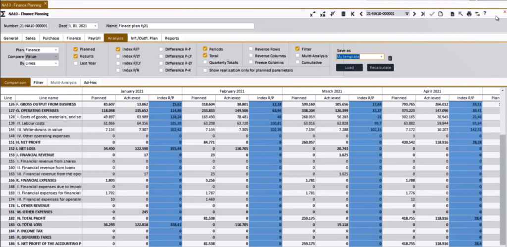Tick the Quarterly Totals checkbox
Image resolution: width=507 pixels, height=247 pixels.
point(205,63)
